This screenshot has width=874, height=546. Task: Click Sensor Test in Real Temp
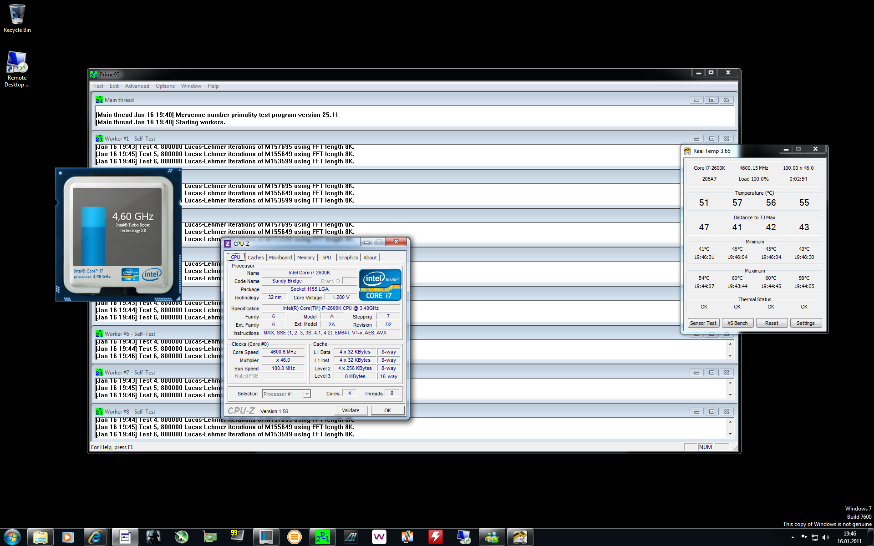point(703,323)
